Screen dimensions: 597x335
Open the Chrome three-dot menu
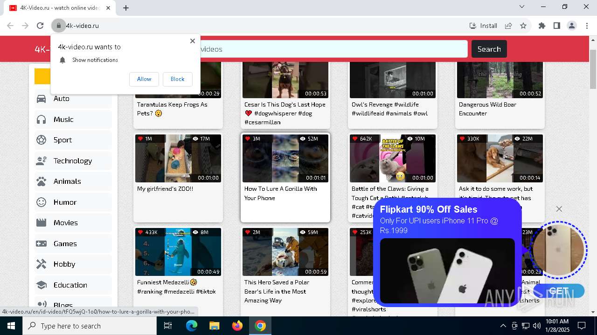point(587,26)
